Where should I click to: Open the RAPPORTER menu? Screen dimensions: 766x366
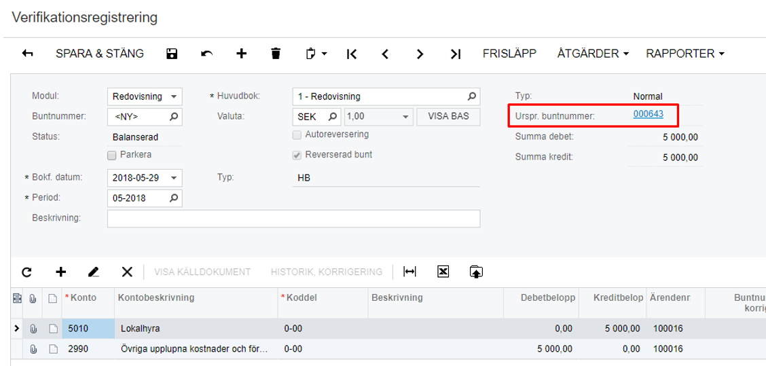click(685, 54)
